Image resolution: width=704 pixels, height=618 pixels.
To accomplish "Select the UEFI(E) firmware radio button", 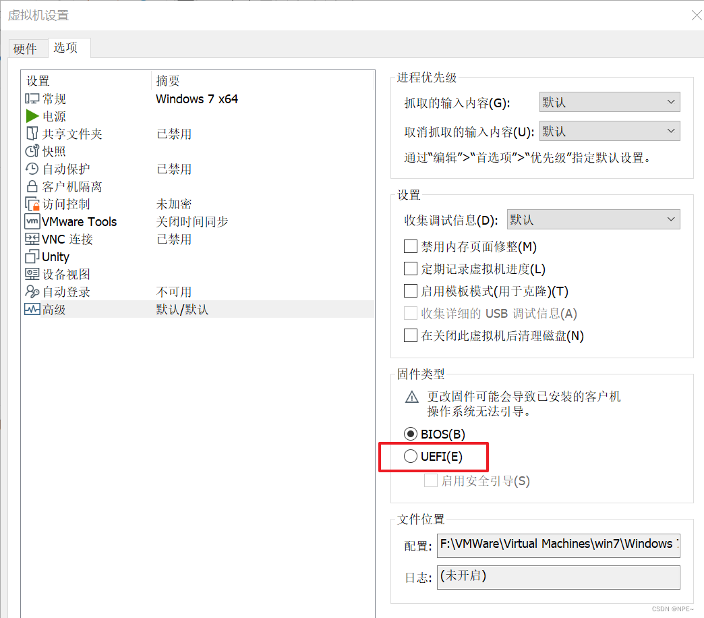I will [x=411, y=456].
